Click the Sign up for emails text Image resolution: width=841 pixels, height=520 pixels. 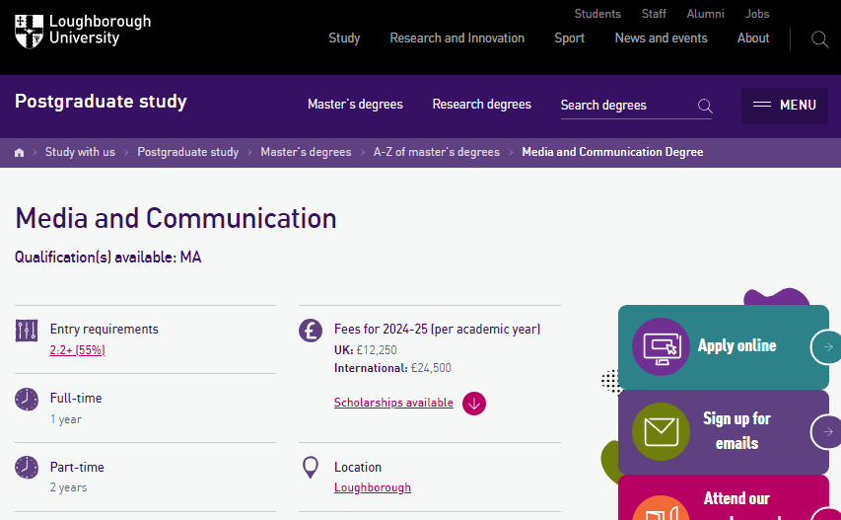pos(736,431)
